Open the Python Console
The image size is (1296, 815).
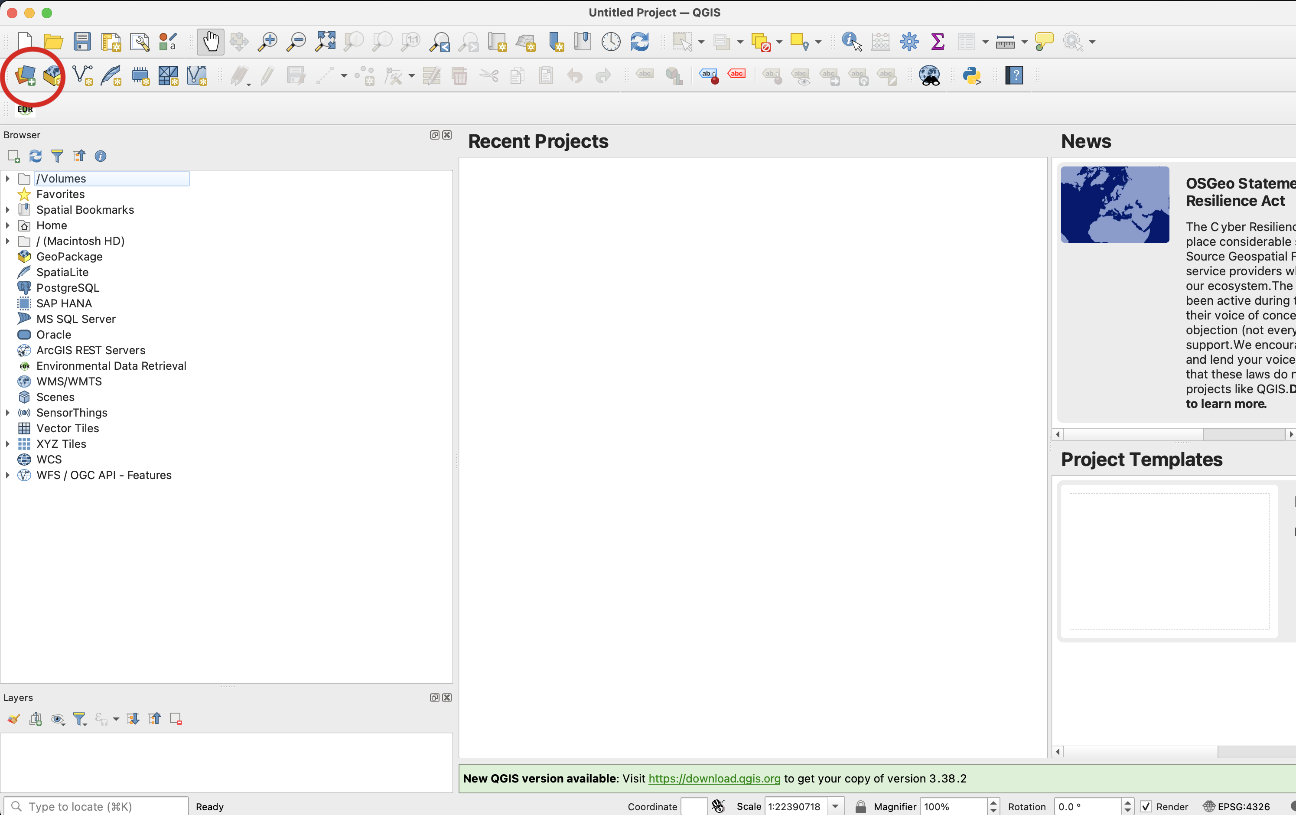pos(972,75)
